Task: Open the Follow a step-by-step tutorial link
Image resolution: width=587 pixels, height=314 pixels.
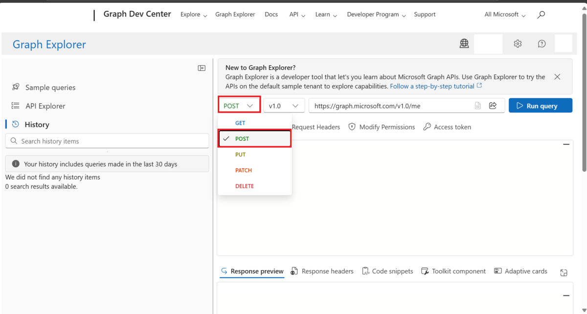Action: [436, 86]
